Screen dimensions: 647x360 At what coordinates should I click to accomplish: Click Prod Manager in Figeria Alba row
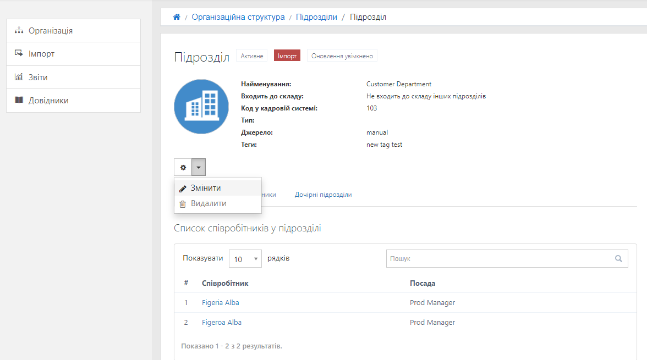pos(432,302)
